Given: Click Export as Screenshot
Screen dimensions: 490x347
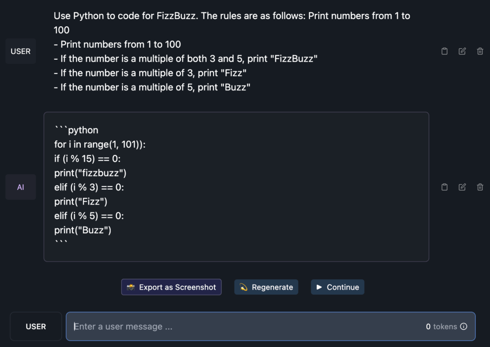Looking at the screenshot, I should 171,287.
